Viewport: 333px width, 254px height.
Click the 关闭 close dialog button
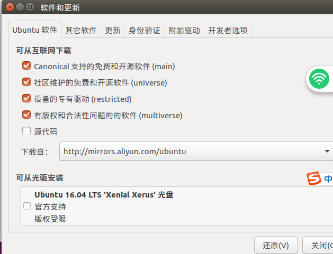click(x=318, y=246)
